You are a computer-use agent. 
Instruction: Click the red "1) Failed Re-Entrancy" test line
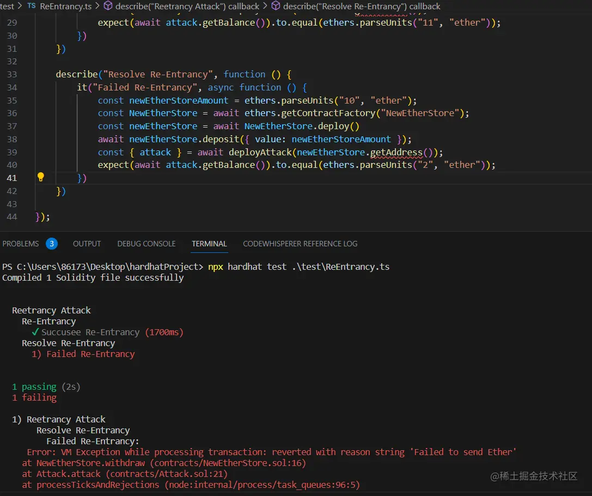coord(83,354)
